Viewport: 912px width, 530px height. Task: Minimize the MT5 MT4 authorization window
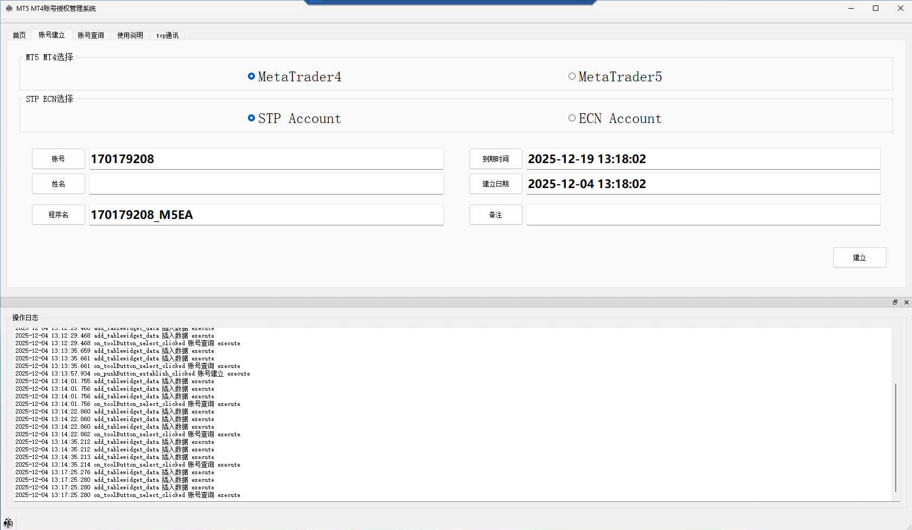851,8
